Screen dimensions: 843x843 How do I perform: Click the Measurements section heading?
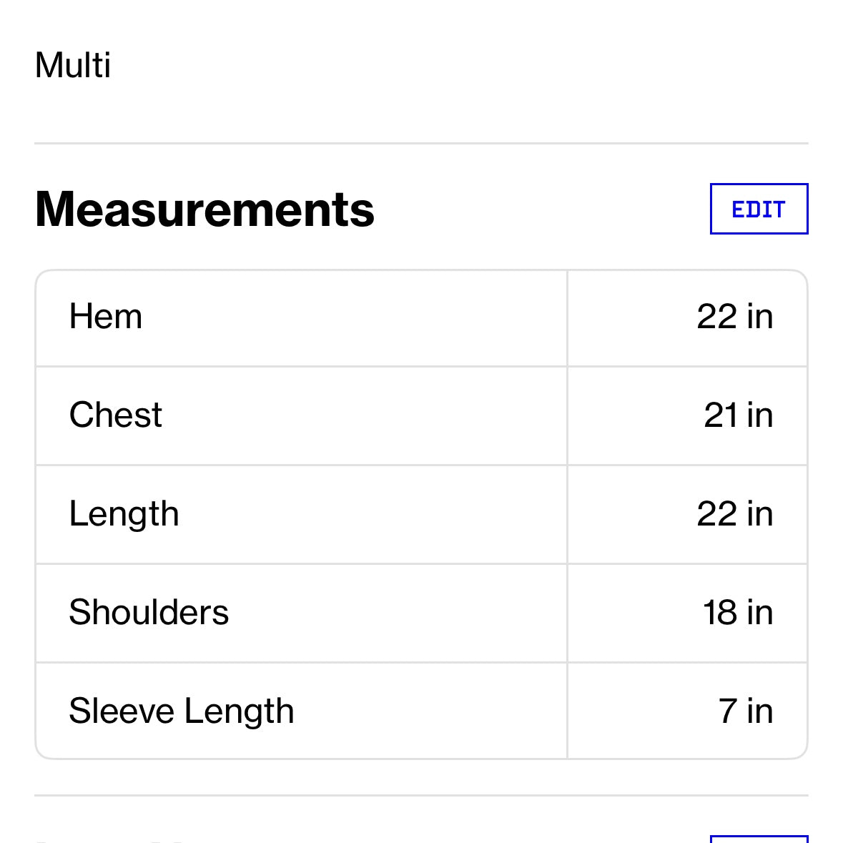(204, 209)
